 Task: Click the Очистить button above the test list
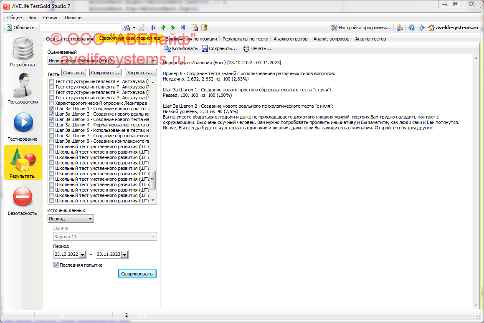(74, 73)
